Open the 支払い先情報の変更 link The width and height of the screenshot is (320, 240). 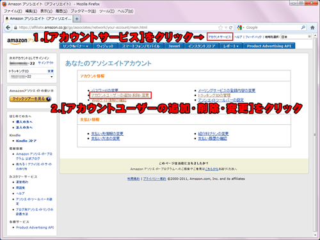[108, 134]
